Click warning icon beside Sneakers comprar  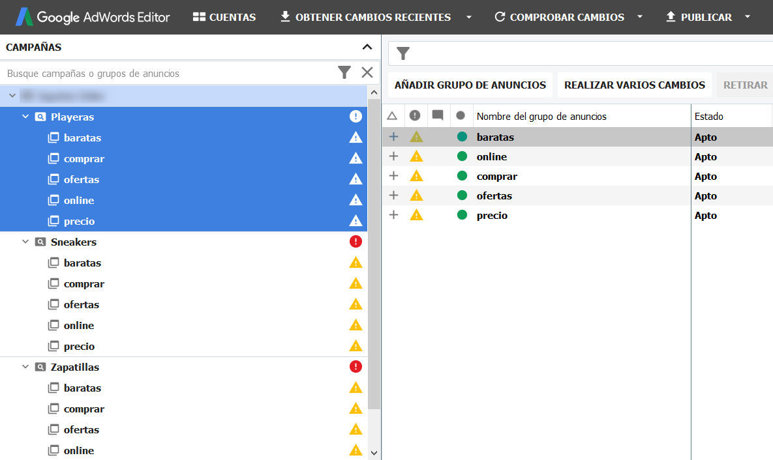tap(356, 283)
